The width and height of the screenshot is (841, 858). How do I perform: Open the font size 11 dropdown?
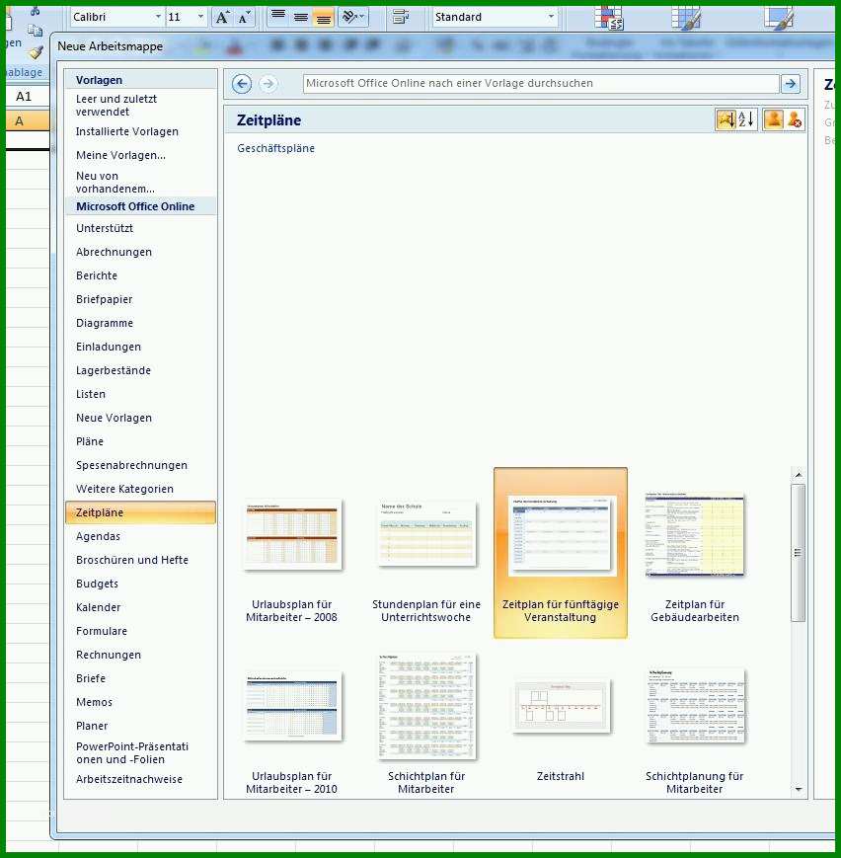pyautogui.click(x=200, y=17)
